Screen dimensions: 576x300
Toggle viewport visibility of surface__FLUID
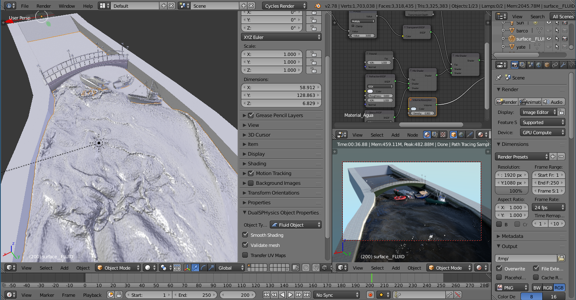pos(548,39)
